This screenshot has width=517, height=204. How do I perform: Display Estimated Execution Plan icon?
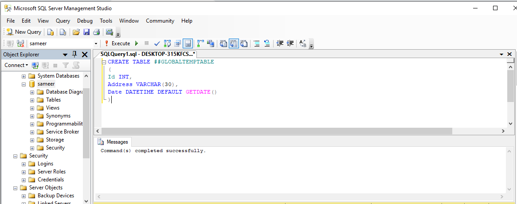[168, 43]
